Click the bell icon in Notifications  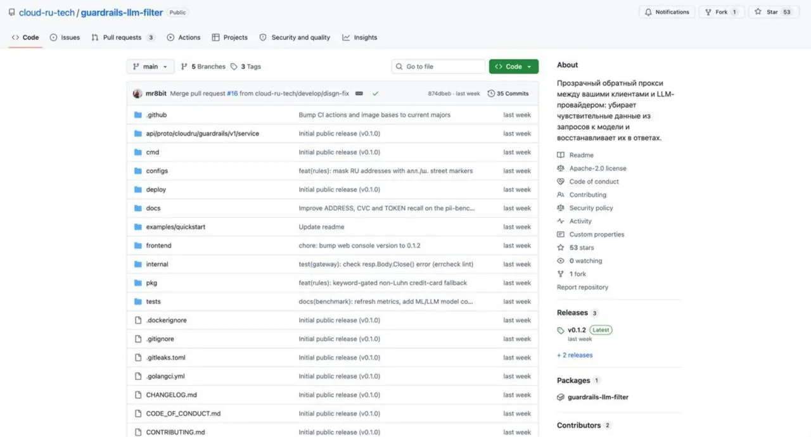click(648, 12)
